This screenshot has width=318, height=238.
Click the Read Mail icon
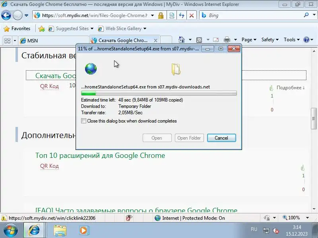pos(216,40)
